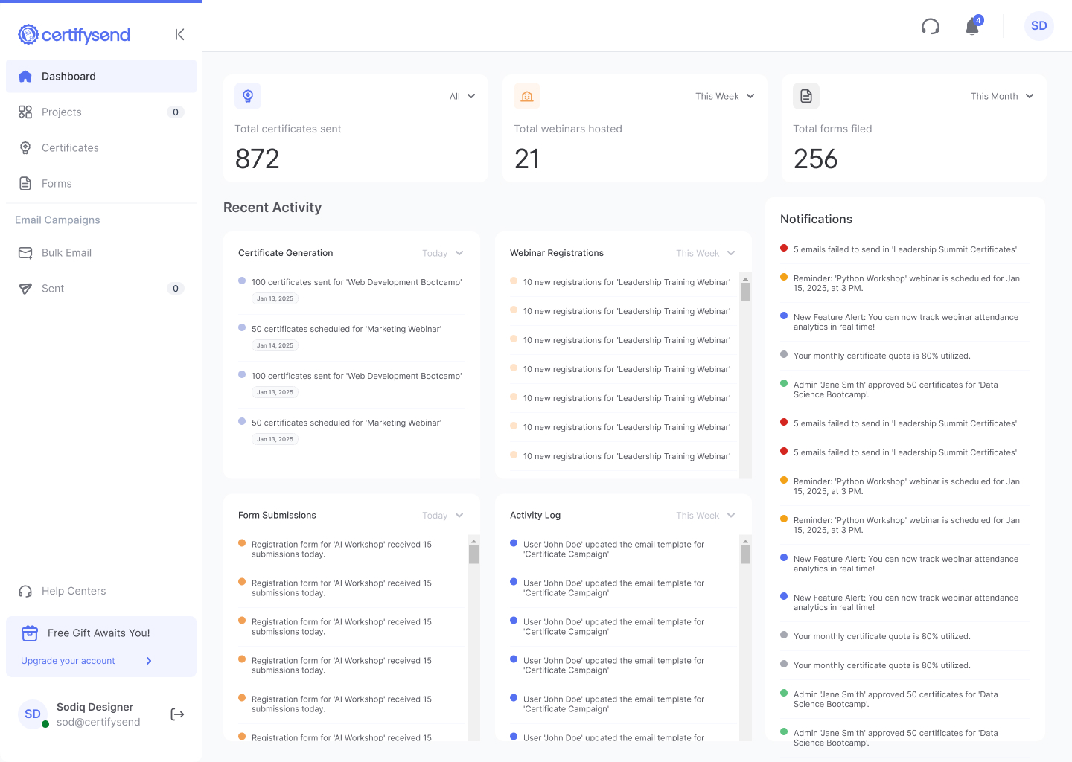The image size is (1072, 762).
Task: Click the first '5 emails failed to send' notification
Action: click(905, 249)
